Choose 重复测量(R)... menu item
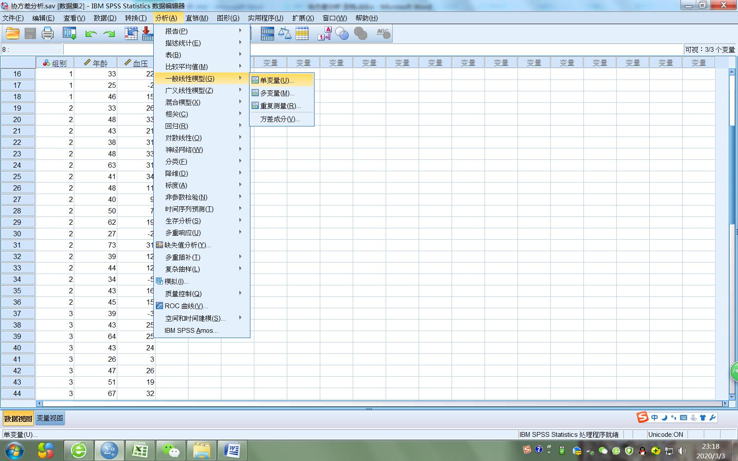The height and width of the screenshot is (461, 738). 282,106
